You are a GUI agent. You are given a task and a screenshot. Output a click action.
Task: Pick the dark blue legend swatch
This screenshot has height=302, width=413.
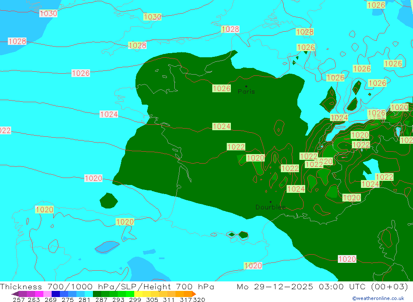pyautogui.click(x=56, y=294)
